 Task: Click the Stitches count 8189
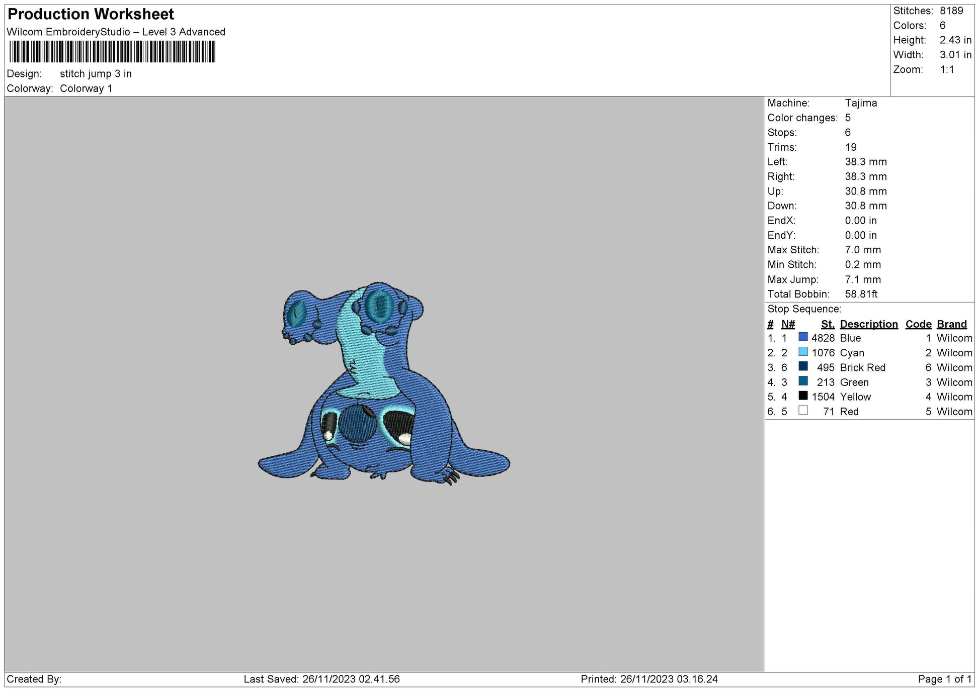[951, 11]
